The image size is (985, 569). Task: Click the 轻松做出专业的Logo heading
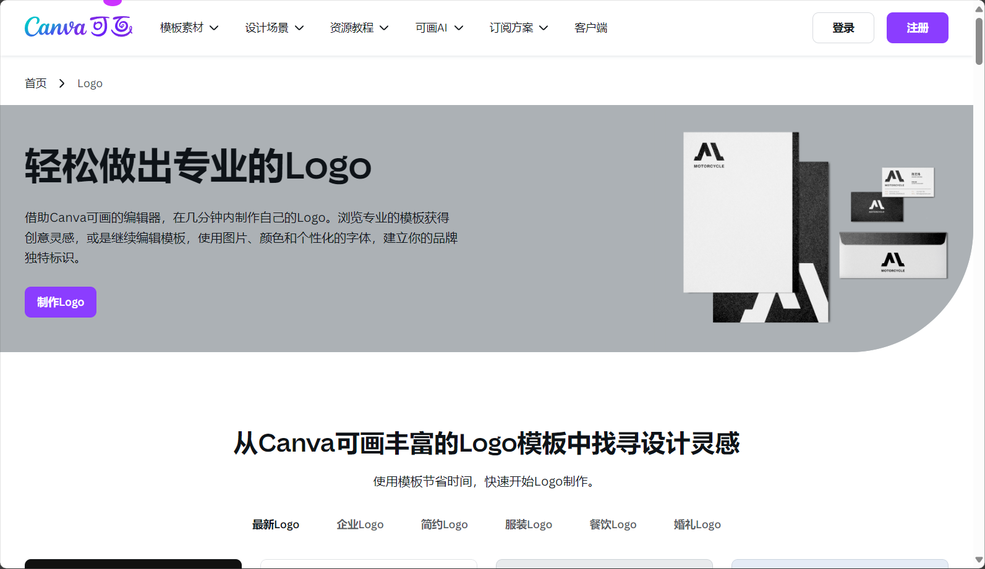(x=198, y=166)
